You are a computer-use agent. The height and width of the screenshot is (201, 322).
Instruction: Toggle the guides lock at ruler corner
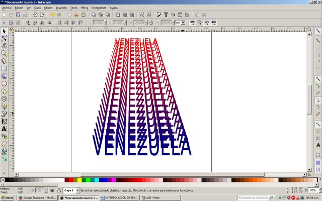[12, 30]
